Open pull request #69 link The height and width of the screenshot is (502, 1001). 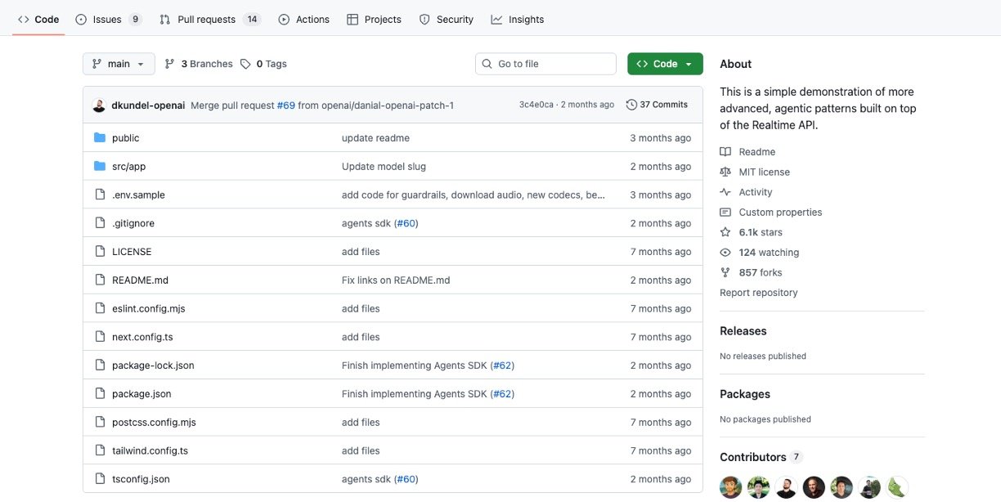click(285, 105)
